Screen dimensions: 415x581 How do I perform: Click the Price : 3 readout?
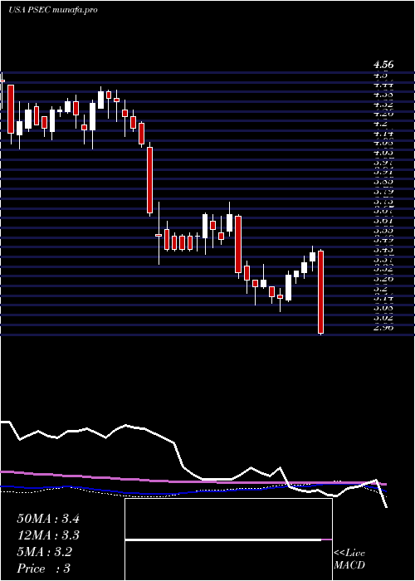click(x=44, y=569)
